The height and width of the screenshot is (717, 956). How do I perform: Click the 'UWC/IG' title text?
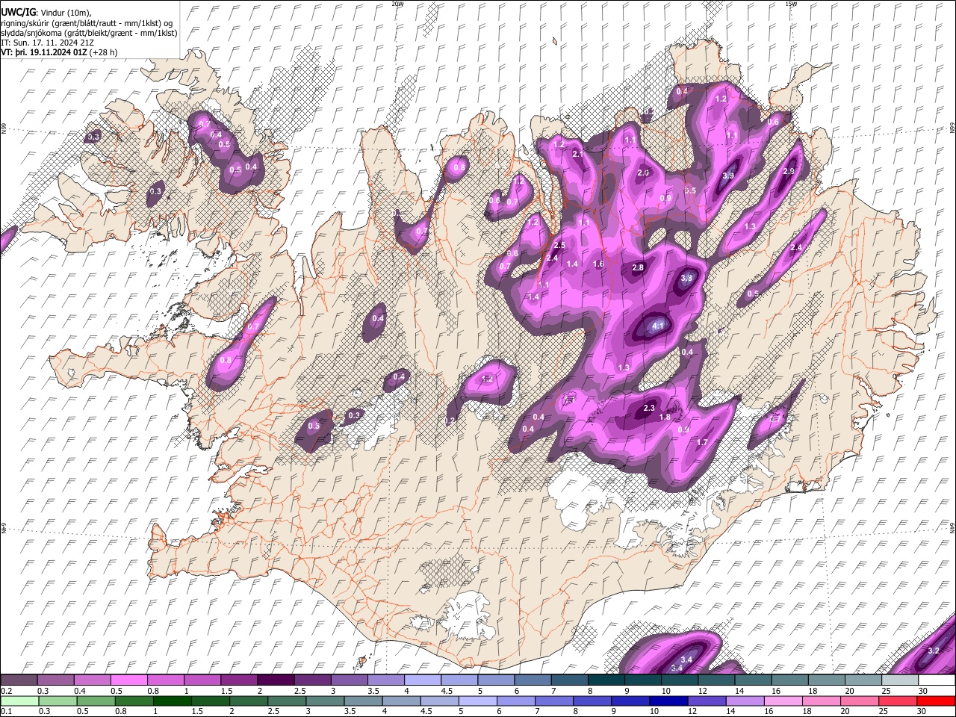tap(19, 13)
